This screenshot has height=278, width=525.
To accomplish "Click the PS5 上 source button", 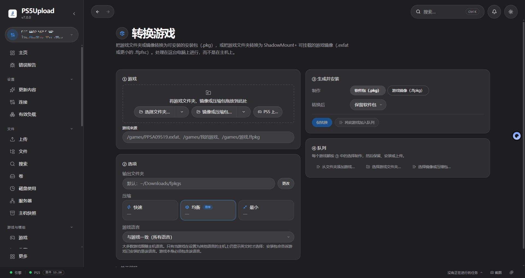I will (x=268, y=112).
